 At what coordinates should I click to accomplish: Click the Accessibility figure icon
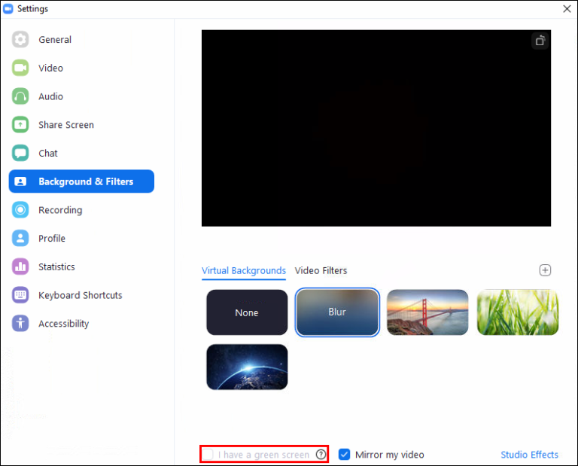click(20, 323)
